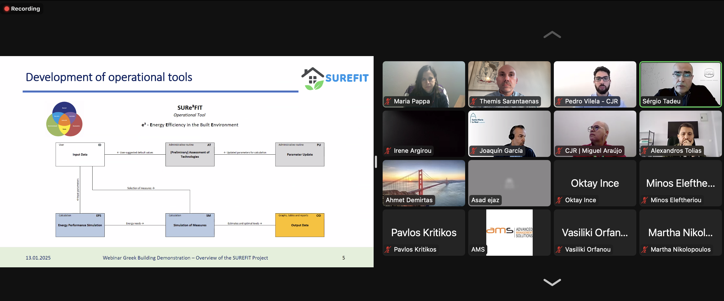Viewport: 724px width, 301px height.
Task: Click the Simulation of Measures box
Action: click(190, 225)
